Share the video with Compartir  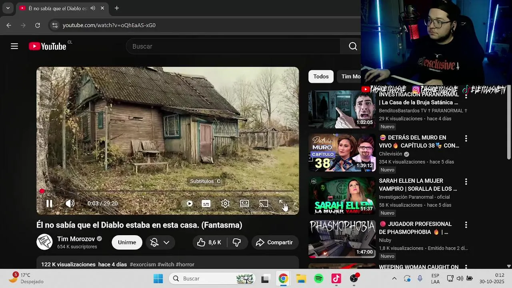click(275, 242)
